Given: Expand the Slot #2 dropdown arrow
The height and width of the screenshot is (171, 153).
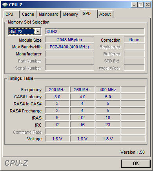Looking at the screenshot, I should click(x=38, y=31).
